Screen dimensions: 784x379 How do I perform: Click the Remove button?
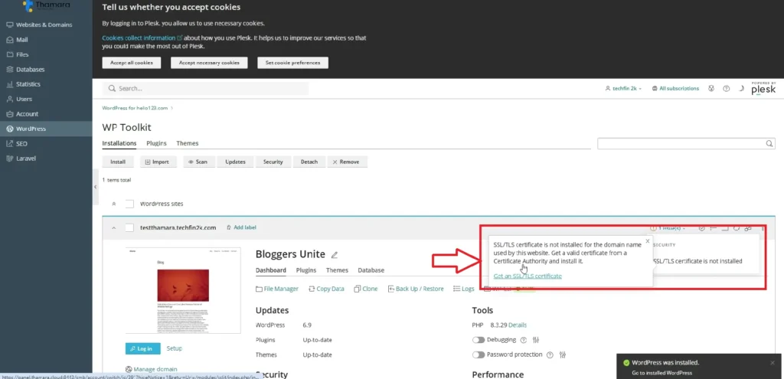click(x=348, y=162)
